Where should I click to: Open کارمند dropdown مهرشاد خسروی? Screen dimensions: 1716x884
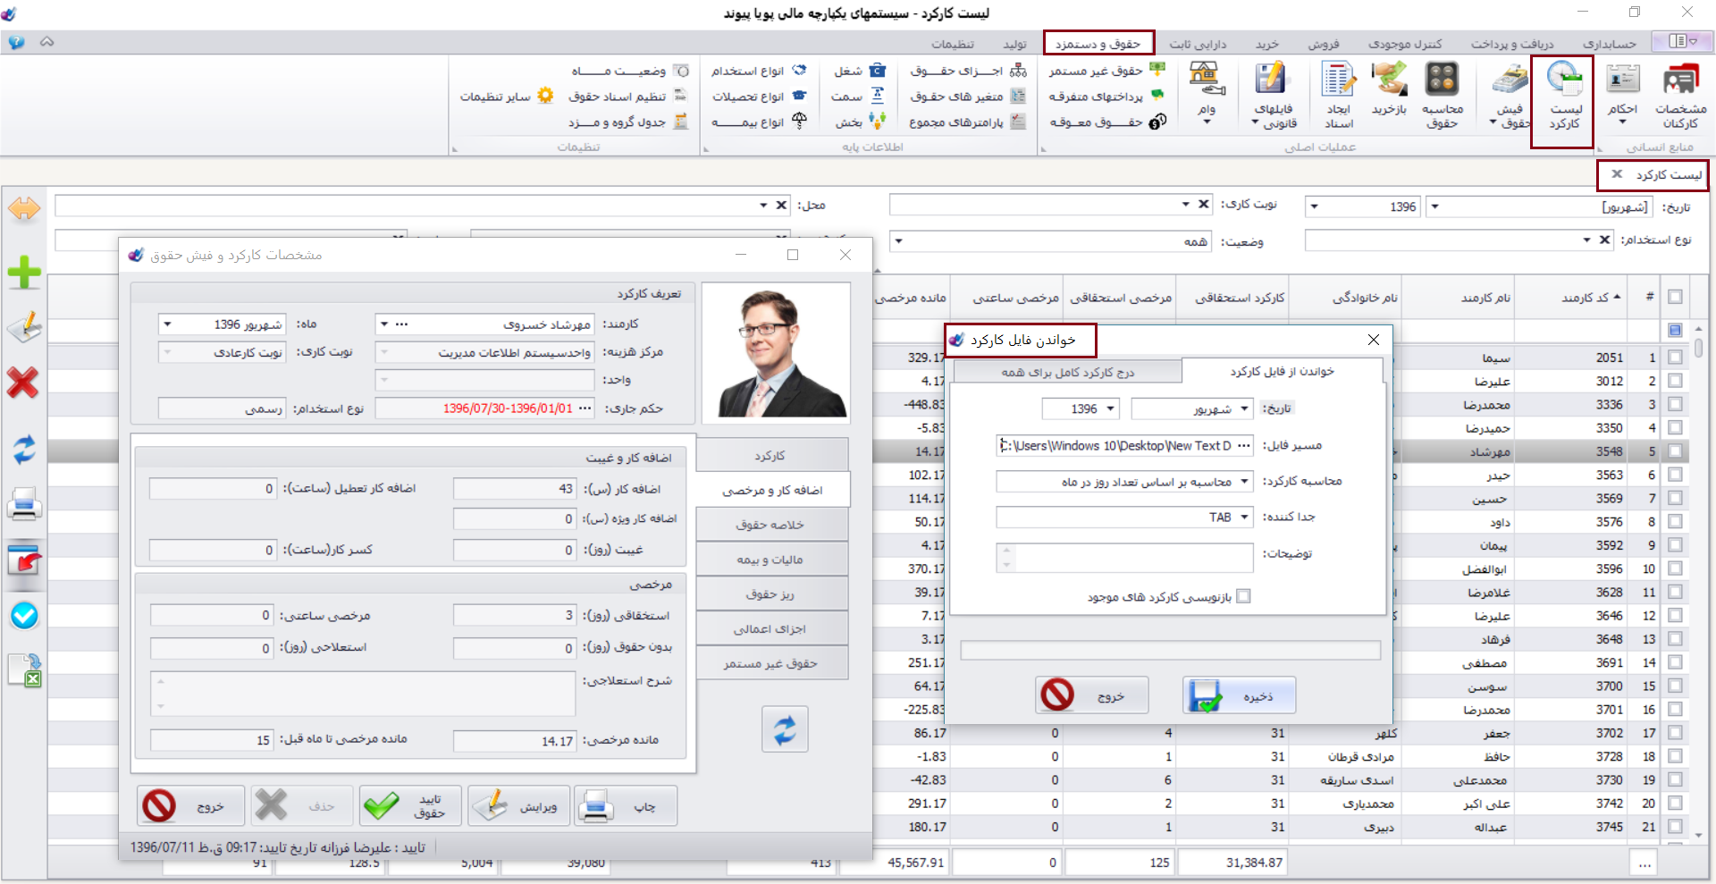485,324
